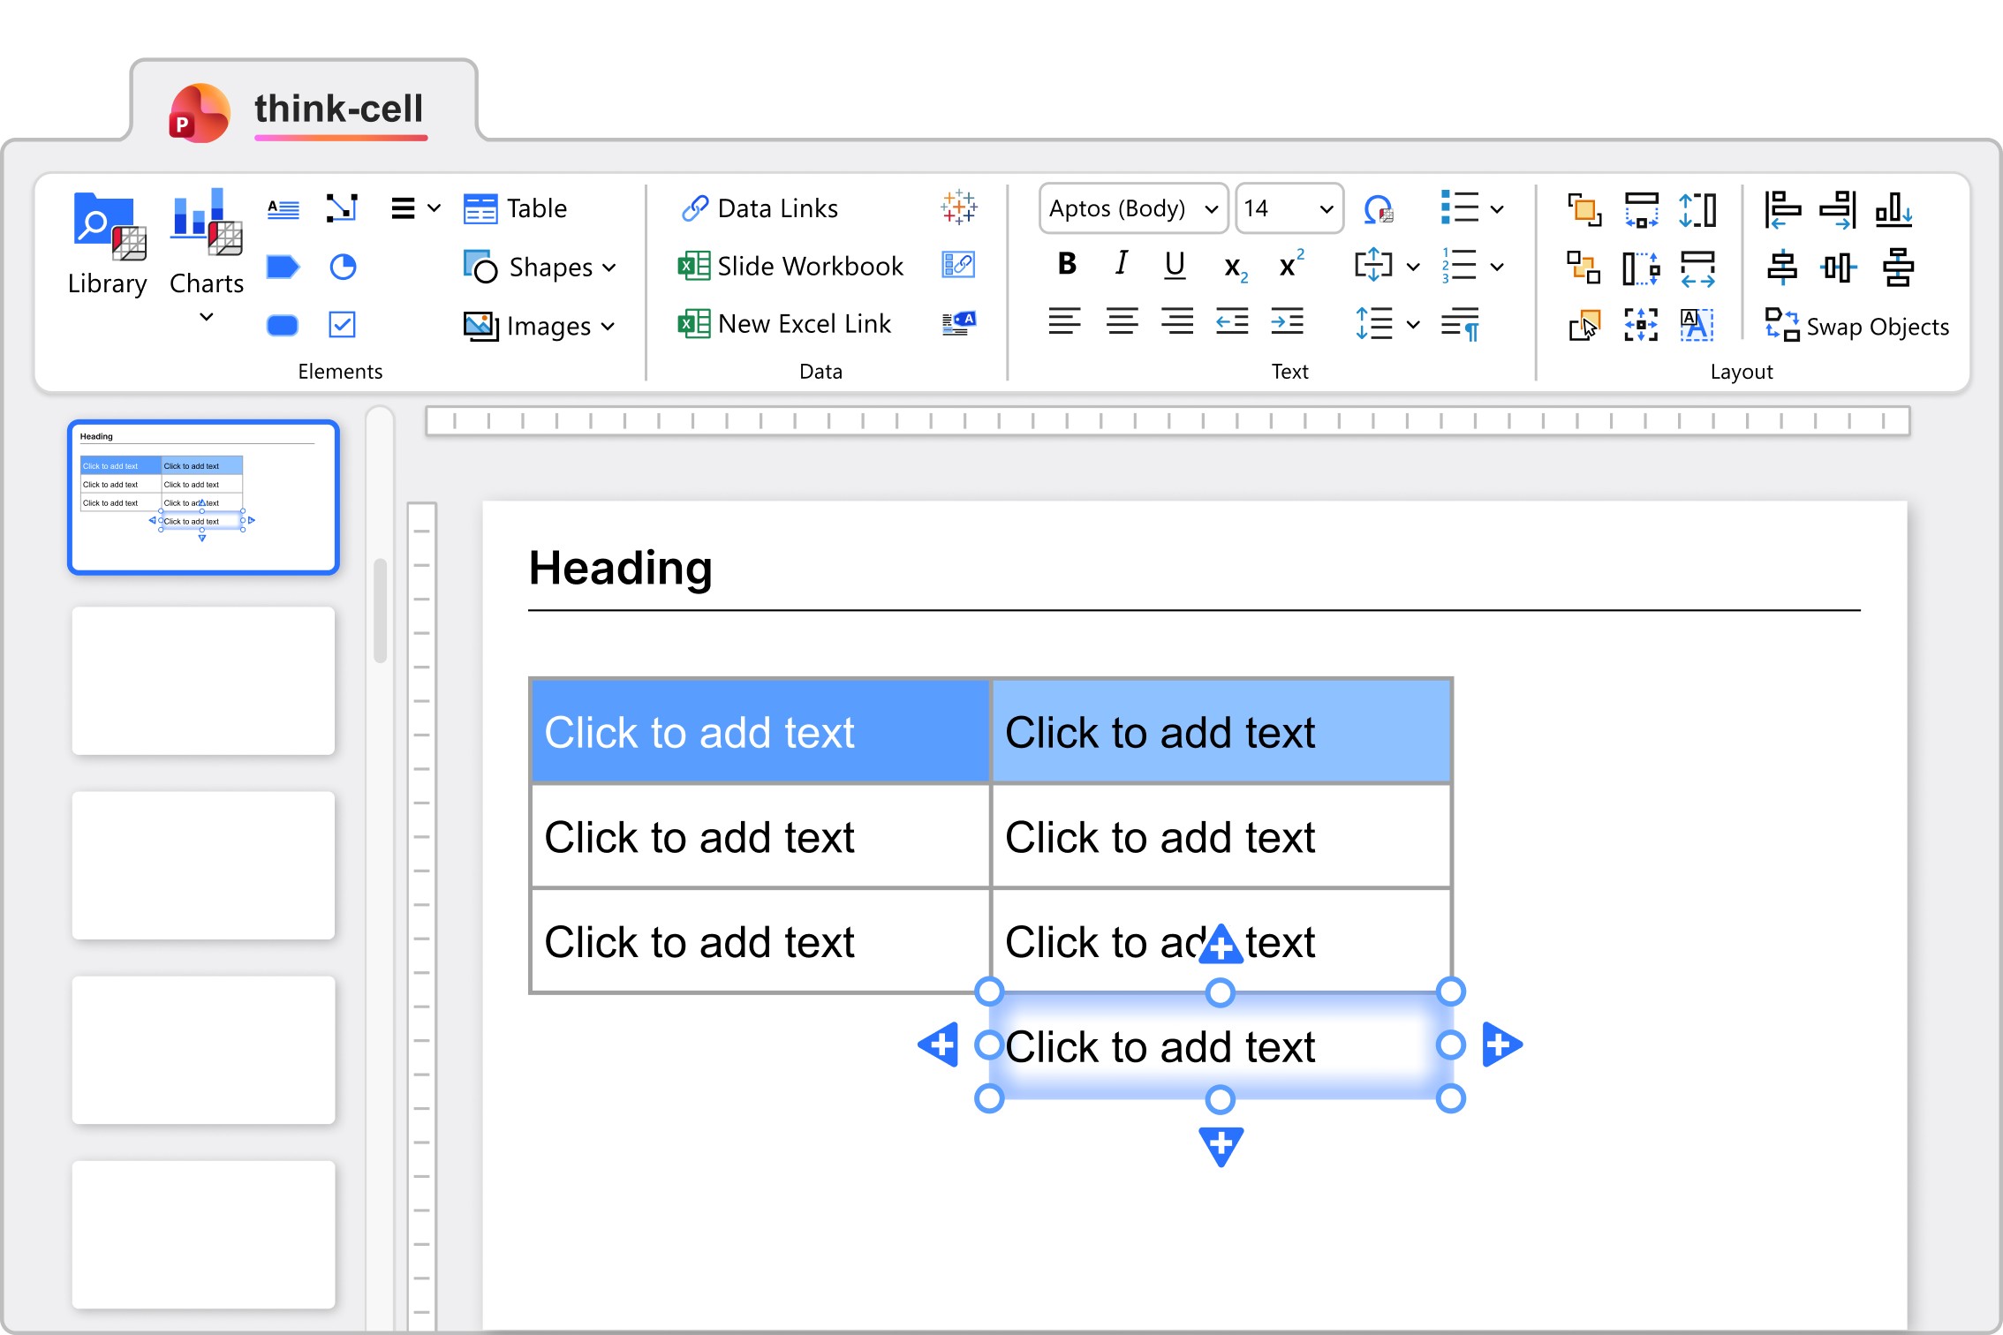Insert a Harvey ball element
Image resolution: width=2003 pixels, height=1335 pixels.
(343, 267)
